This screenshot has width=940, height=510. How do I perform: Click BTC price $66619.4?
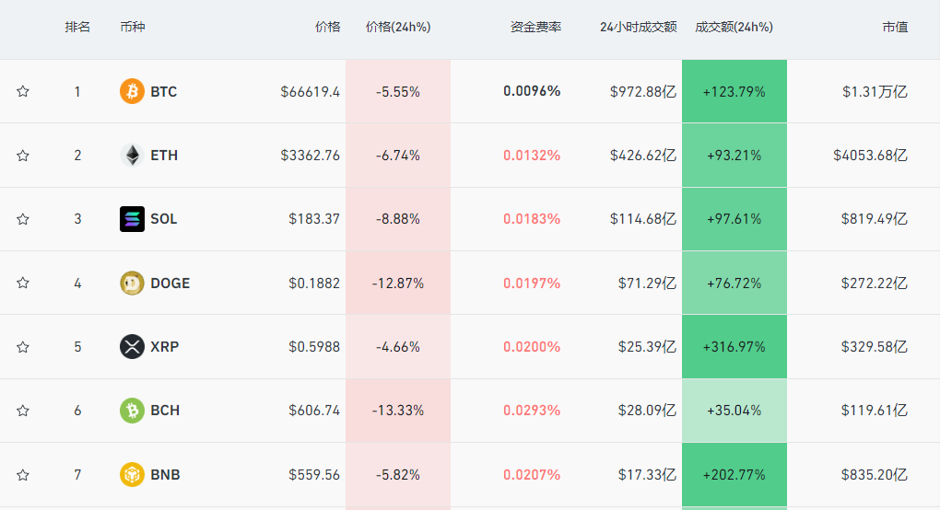pos(310,91)
